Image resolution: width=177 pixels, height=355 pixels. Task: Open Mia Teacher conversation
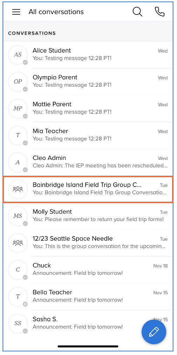88,135
